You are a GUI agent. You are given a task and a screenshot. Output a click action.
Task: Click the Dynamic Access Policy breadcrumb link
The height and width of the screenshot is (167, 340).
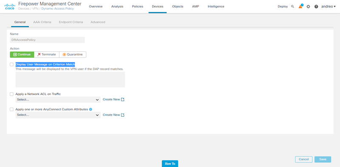pyautogui.click(x=57, y=8)
